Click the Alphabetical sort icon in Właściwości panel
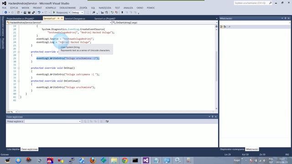 [225, 27]
